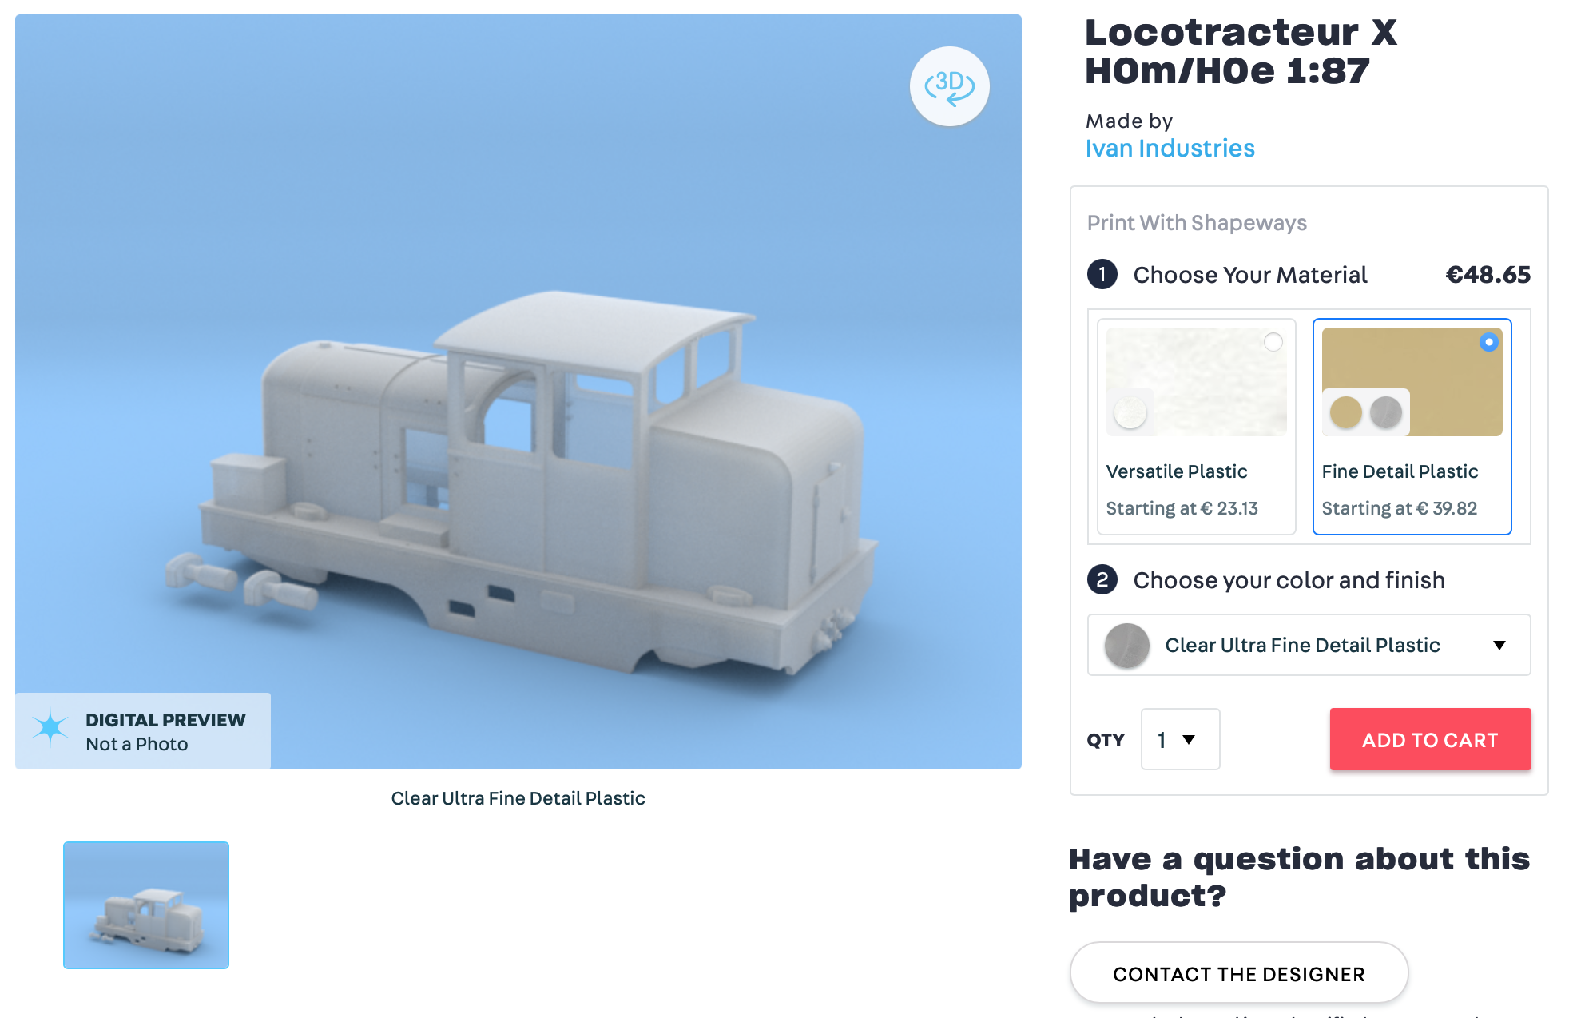Click the step 1 number badge
The image size is (1569, 1018).
pos(1102,275)
